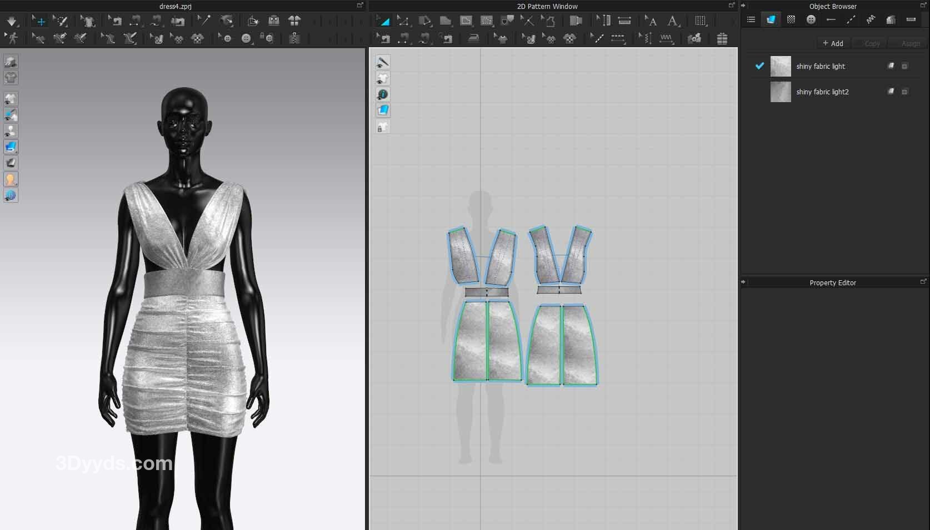Select the Select/Move tool in 3D toolbar
The image size is (930, 530).
(x=39, y=22)
